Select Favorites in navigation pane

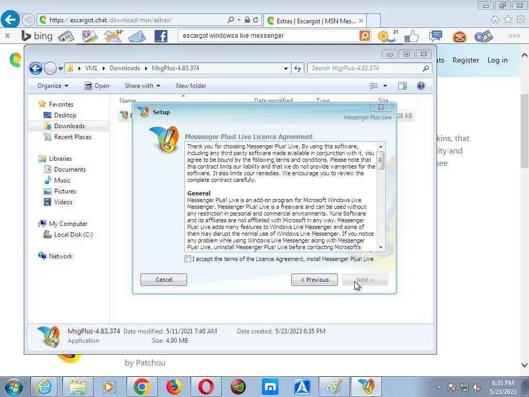pos(61,104)
